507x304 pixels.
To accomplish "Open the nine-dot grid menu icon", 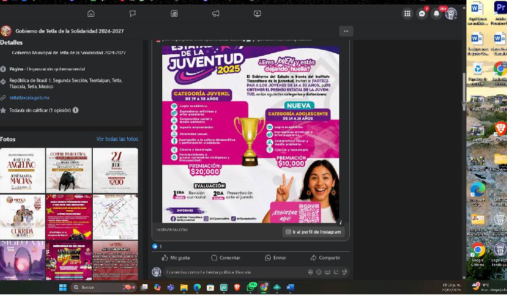I will (408, 14).
